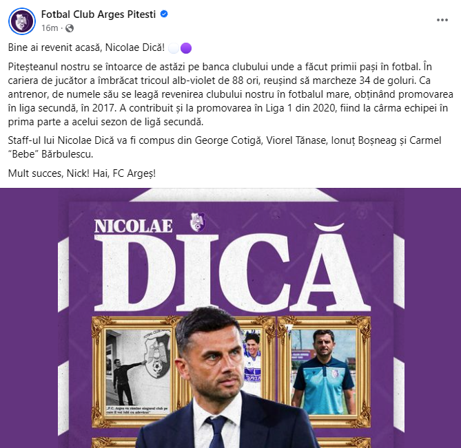
Task: Open Fotbal Club Arges Pitesti page name
Action: (99, 14)
